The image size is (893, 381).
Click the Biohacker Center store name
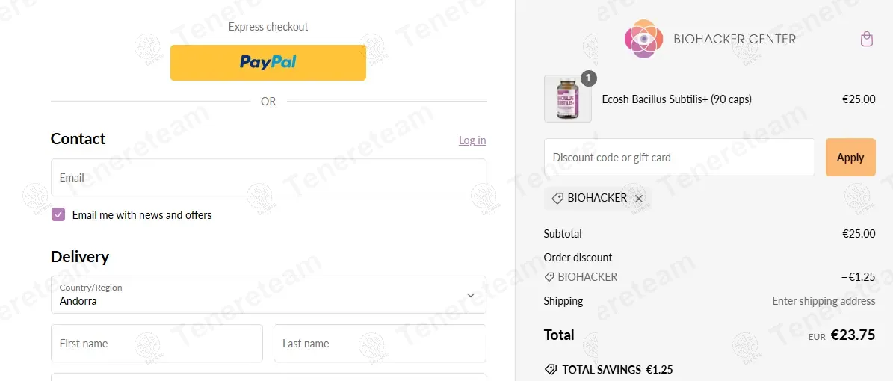(735, 39)
